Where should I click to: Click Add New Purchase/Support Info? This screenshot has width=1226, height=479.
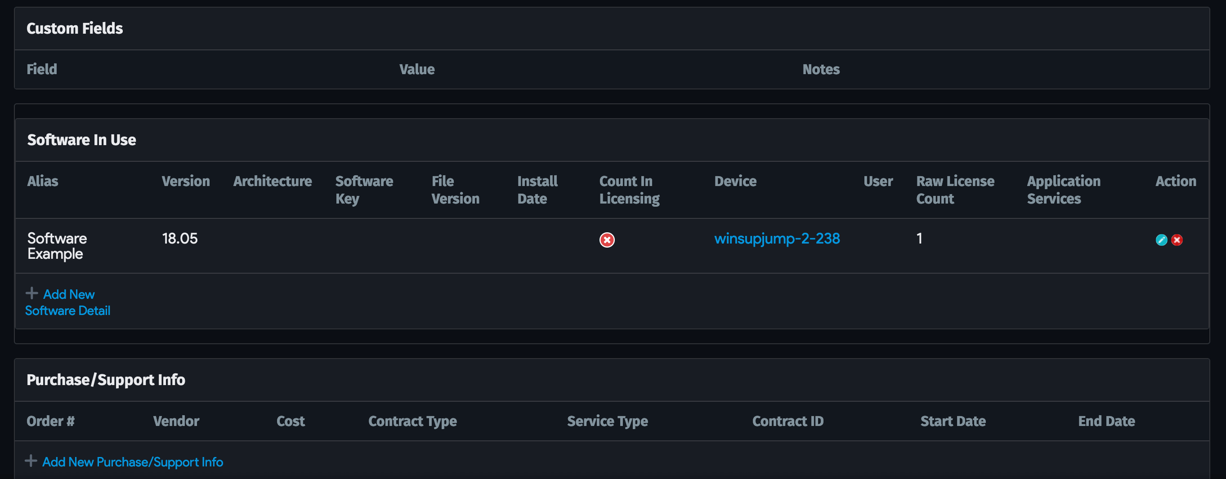pos(132,461)
